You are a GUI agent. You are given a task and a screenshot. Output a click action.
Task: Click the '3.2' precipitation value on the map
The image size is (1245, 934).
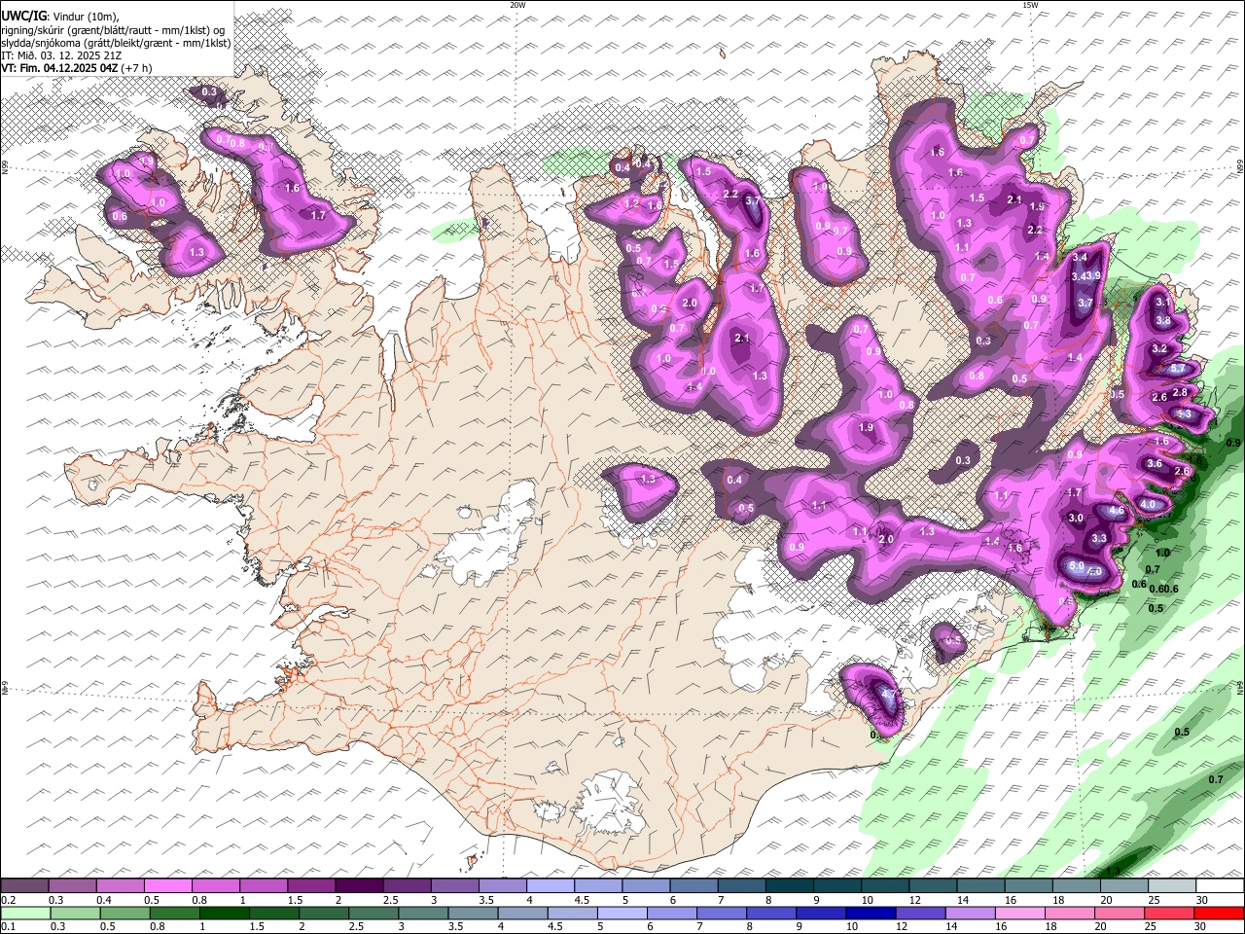tap(1159, 348)
